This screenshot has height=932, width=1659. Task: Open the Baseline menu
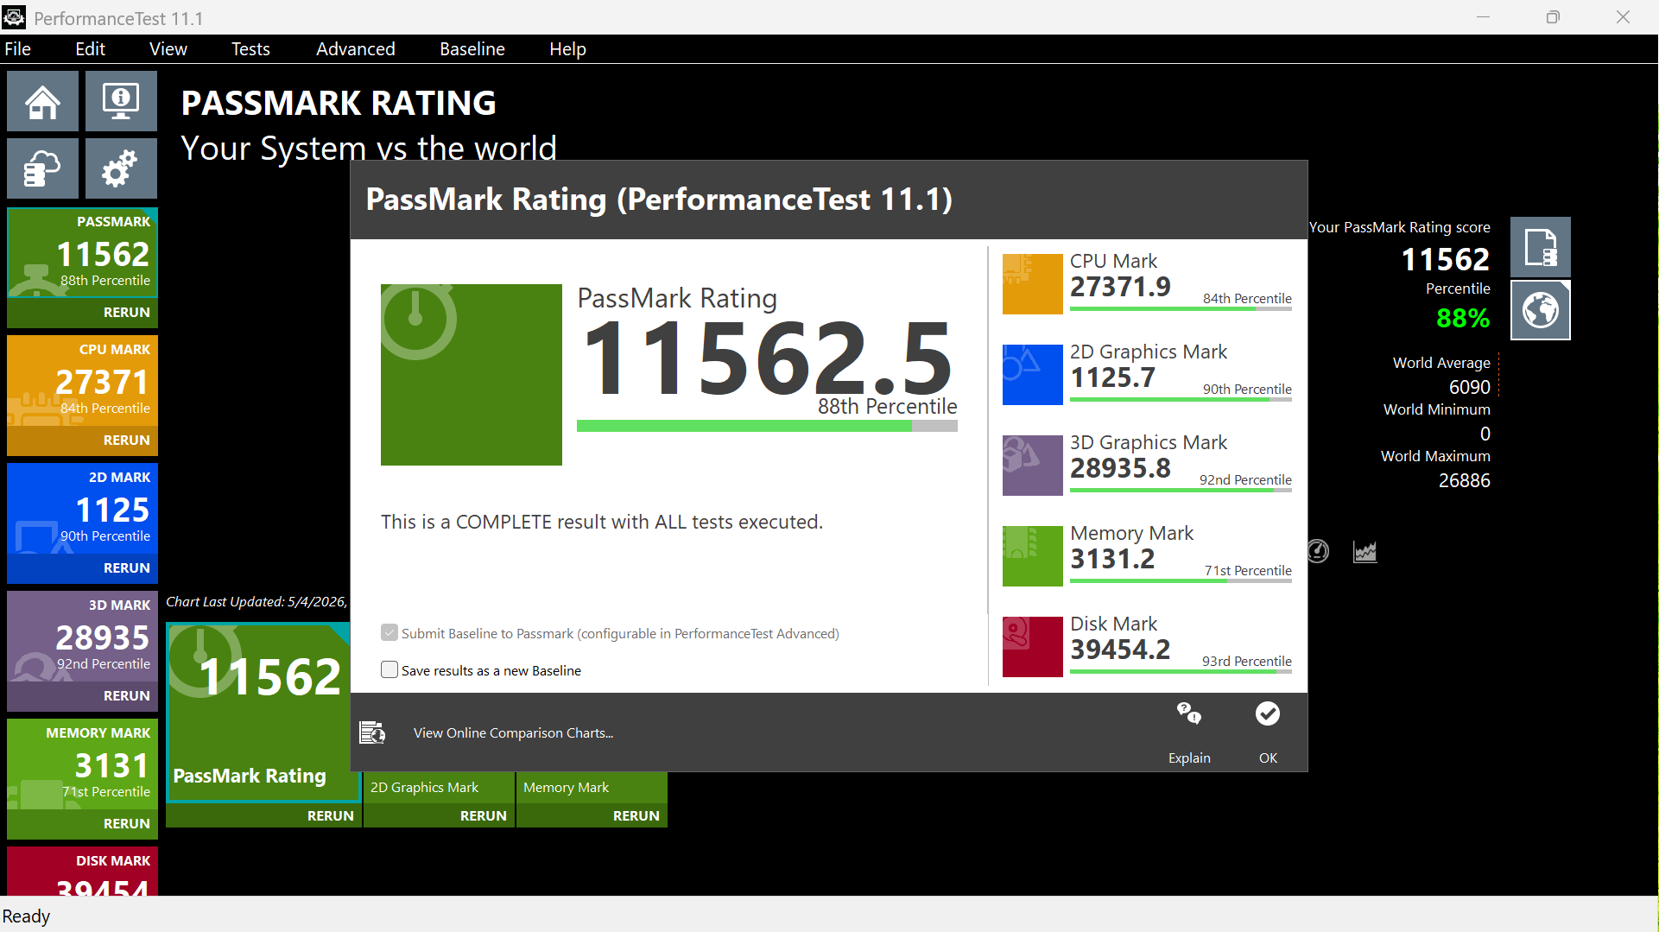pyautogui.click(x=472, y=49)
